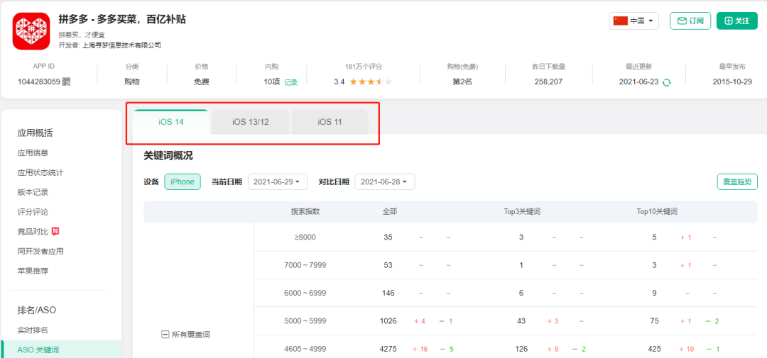Click the green 关注 follow button

736,21
